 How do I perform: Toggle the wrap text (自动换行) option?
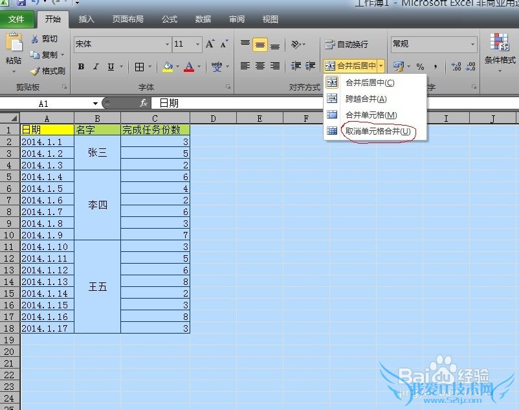[x=347, y=44]
